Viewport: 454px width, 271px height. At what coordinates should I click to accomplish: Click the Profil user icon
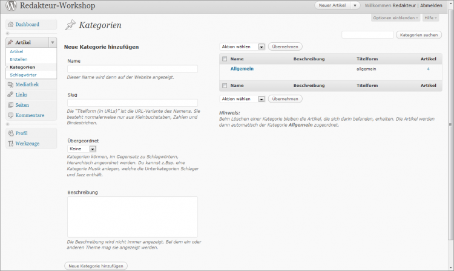(11, 133)
